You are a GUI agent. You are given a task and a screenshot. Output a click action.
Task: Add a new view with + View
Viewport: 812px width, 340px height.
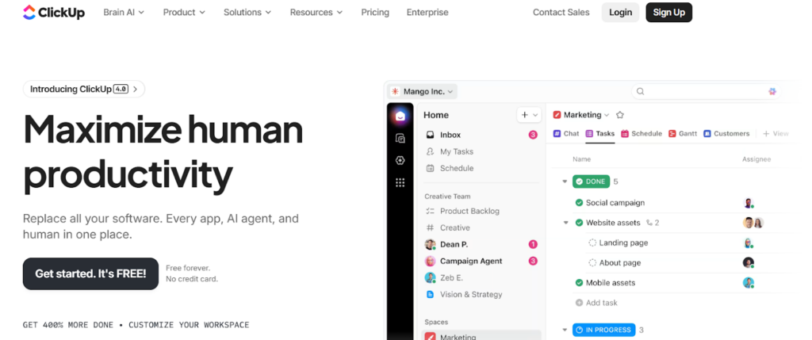click(776, 133)
